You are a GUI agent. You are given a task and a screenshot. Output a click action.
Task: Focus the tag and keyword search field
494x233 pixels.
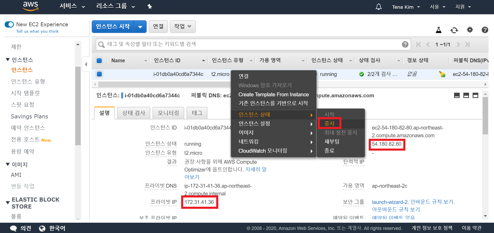pos(254,45)
